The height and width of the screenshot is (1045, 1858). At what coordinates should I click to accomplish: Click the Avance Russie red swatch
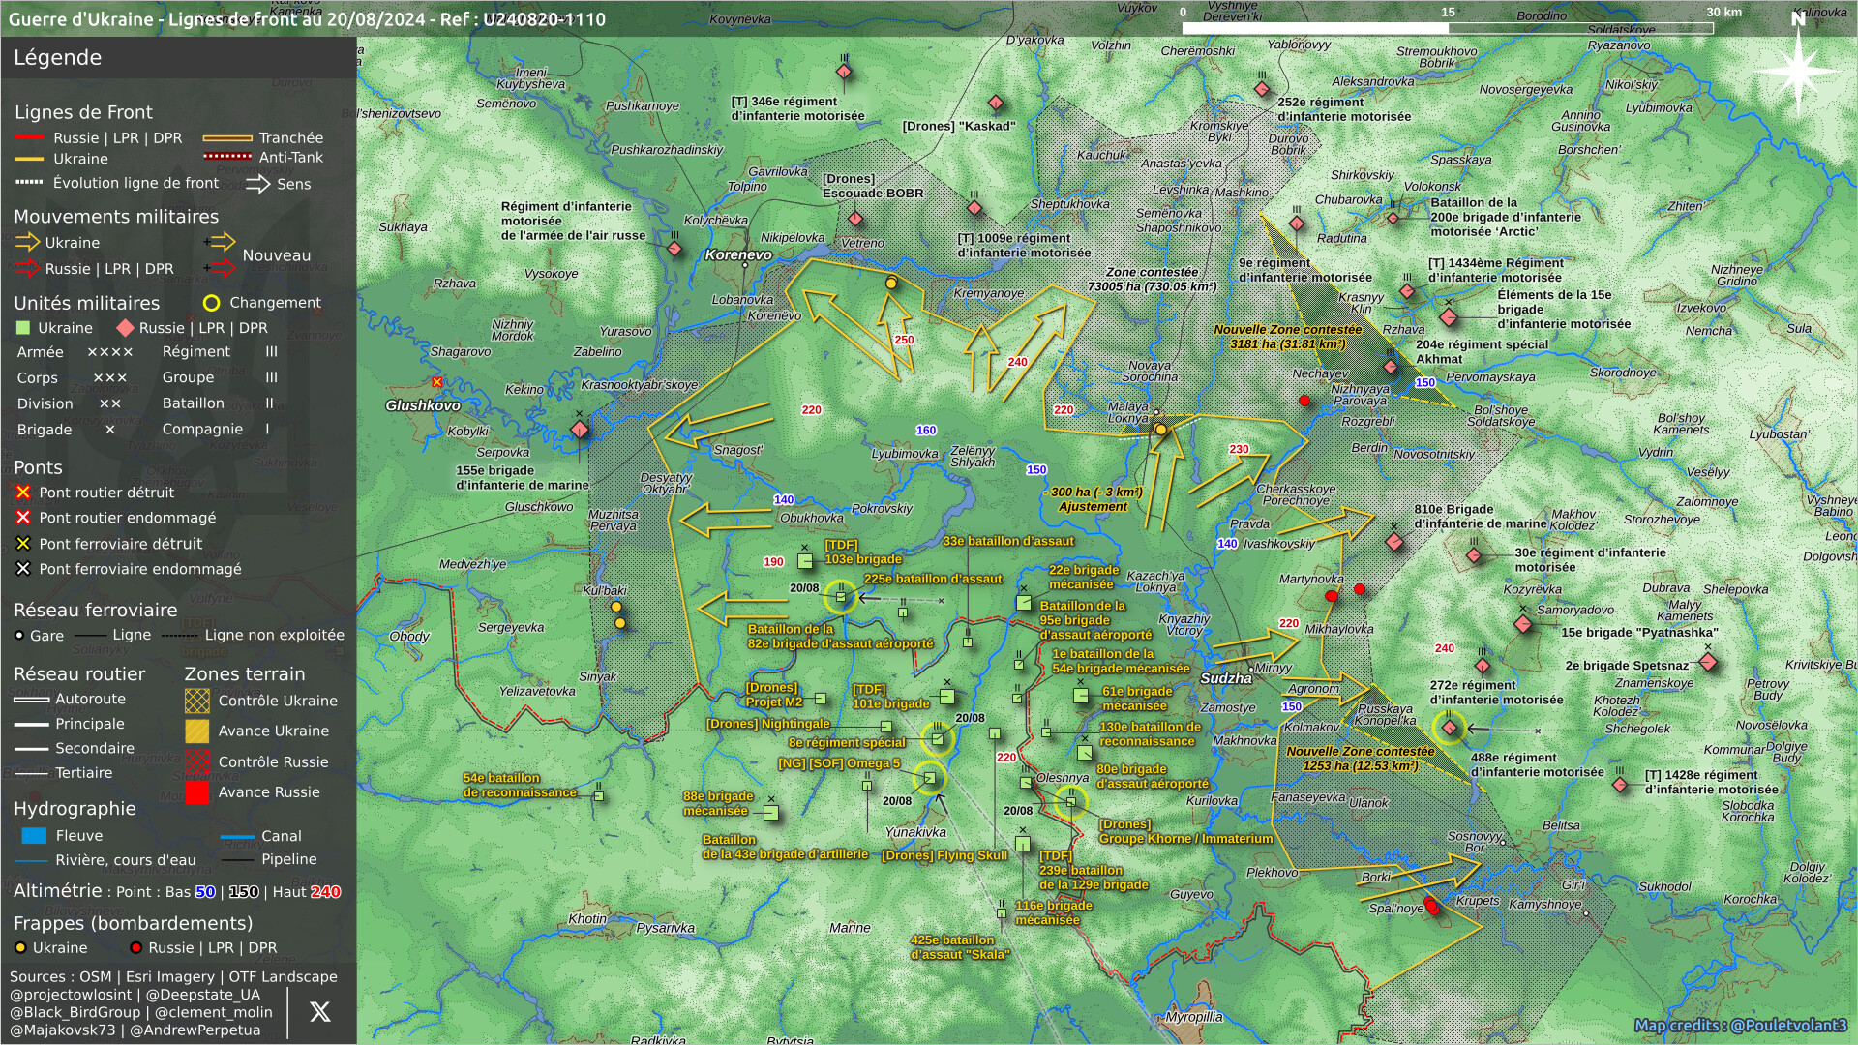click(197, 792)
